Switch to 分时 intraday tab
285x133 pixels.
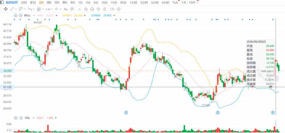[x=24, y=3]
